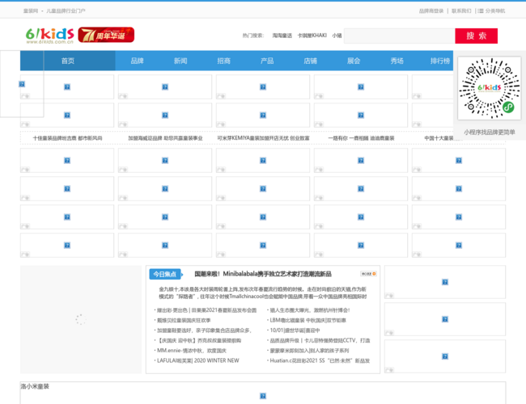Open news item 【庆国庆 迎中秋】乔克叔叔

[x=199, y=340]
